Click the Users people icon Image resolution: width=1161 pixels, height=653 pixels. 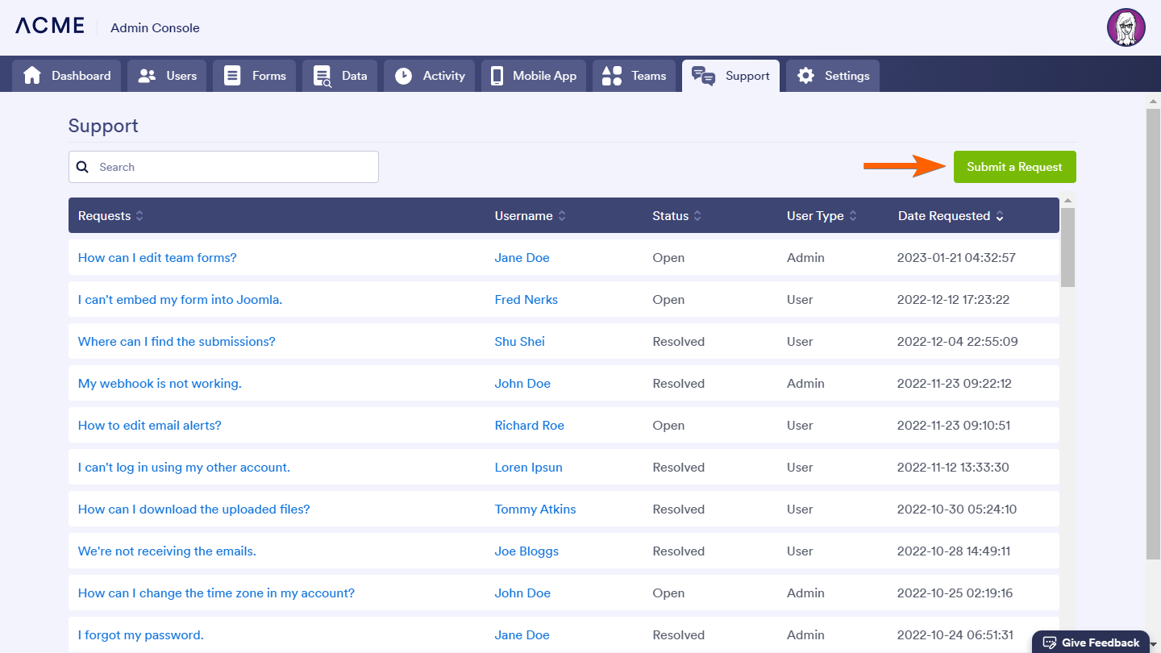point(147,76)
